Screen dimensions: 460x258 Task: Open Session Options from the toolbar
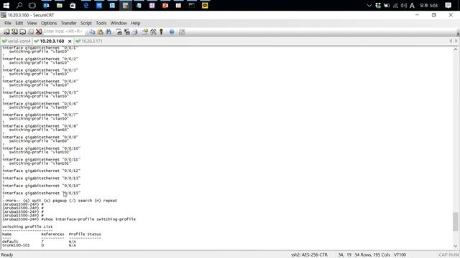(145, 32)
